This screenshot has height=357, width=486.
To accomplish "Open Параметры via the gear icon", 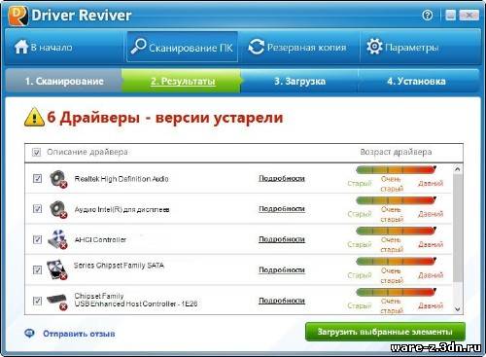I will [374, 47].
